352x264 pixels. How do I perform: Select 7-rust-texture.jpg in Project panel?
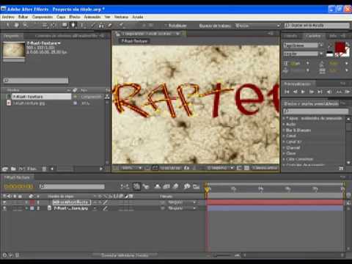pos(29,103)
